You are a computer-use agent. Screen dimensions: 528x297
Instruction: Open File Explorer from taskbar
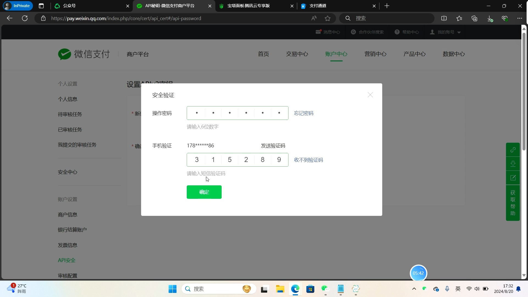[x=280, y=289]
